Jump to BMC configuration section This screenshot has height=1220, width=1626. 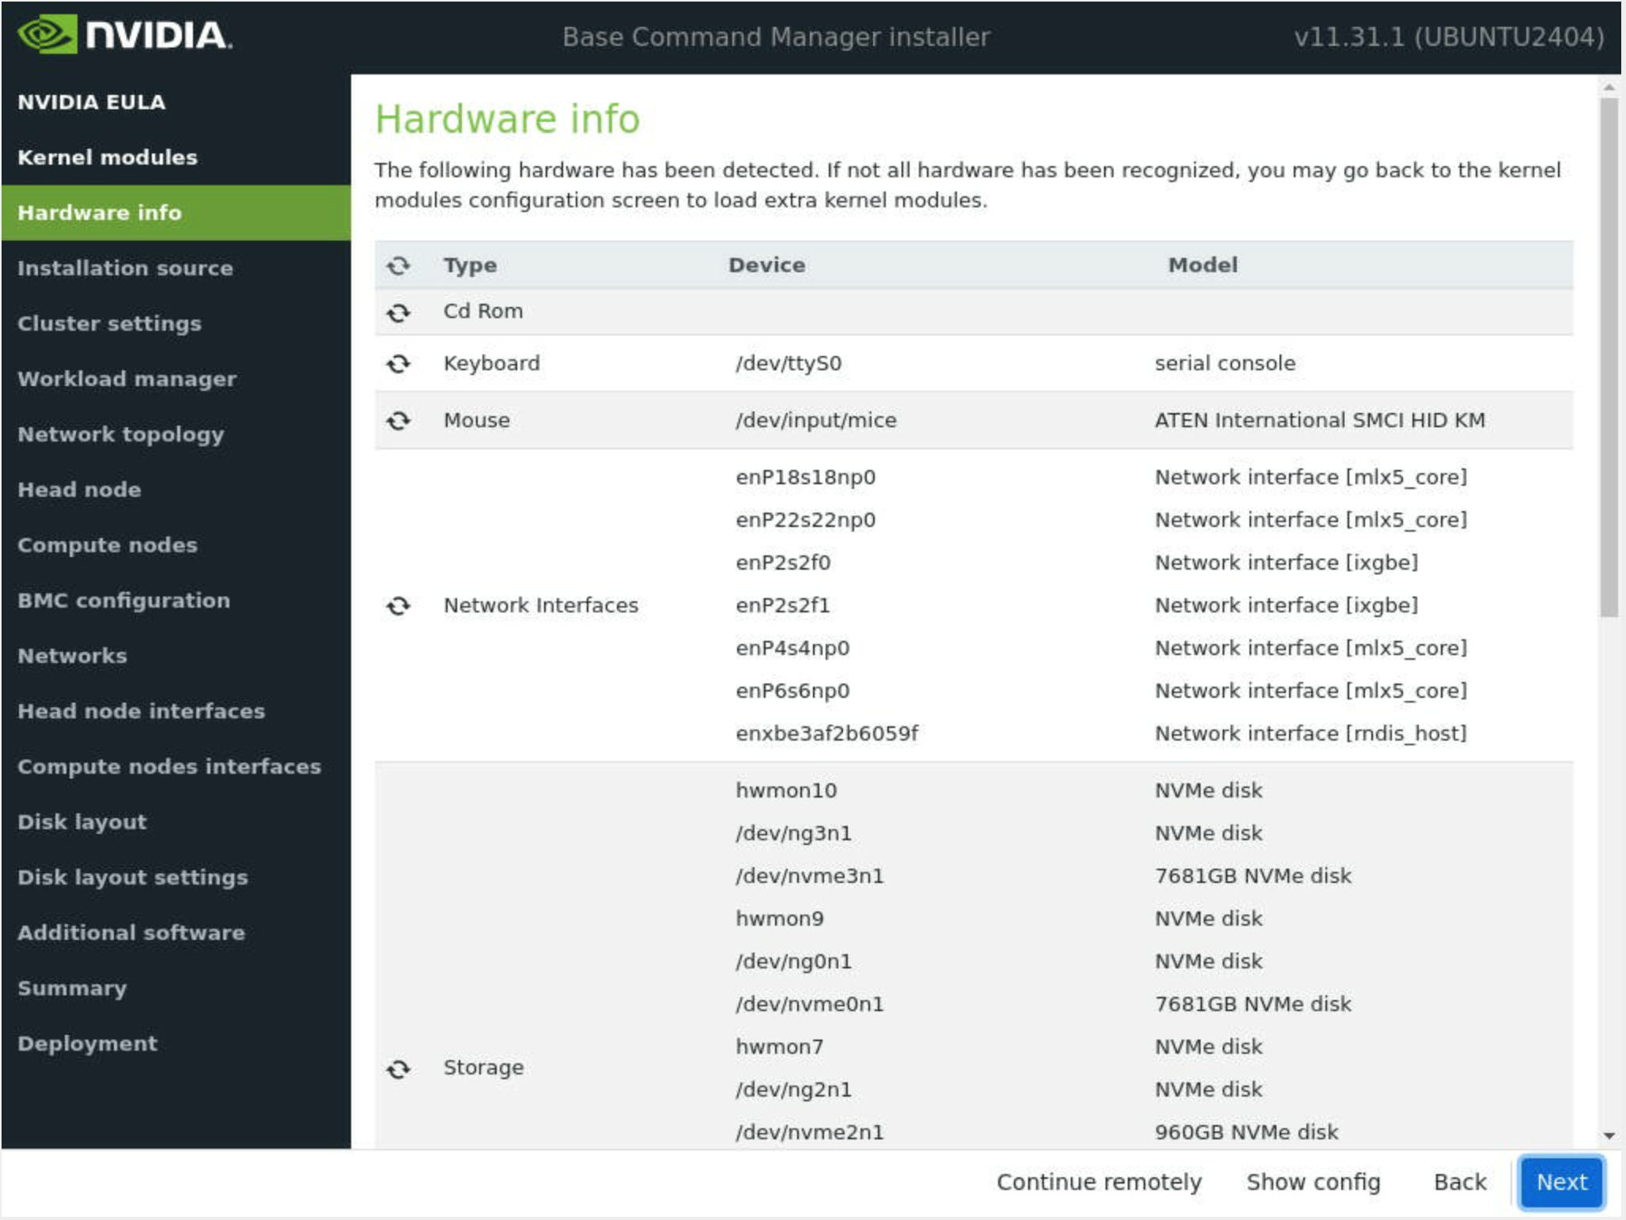tap(123, 601)
